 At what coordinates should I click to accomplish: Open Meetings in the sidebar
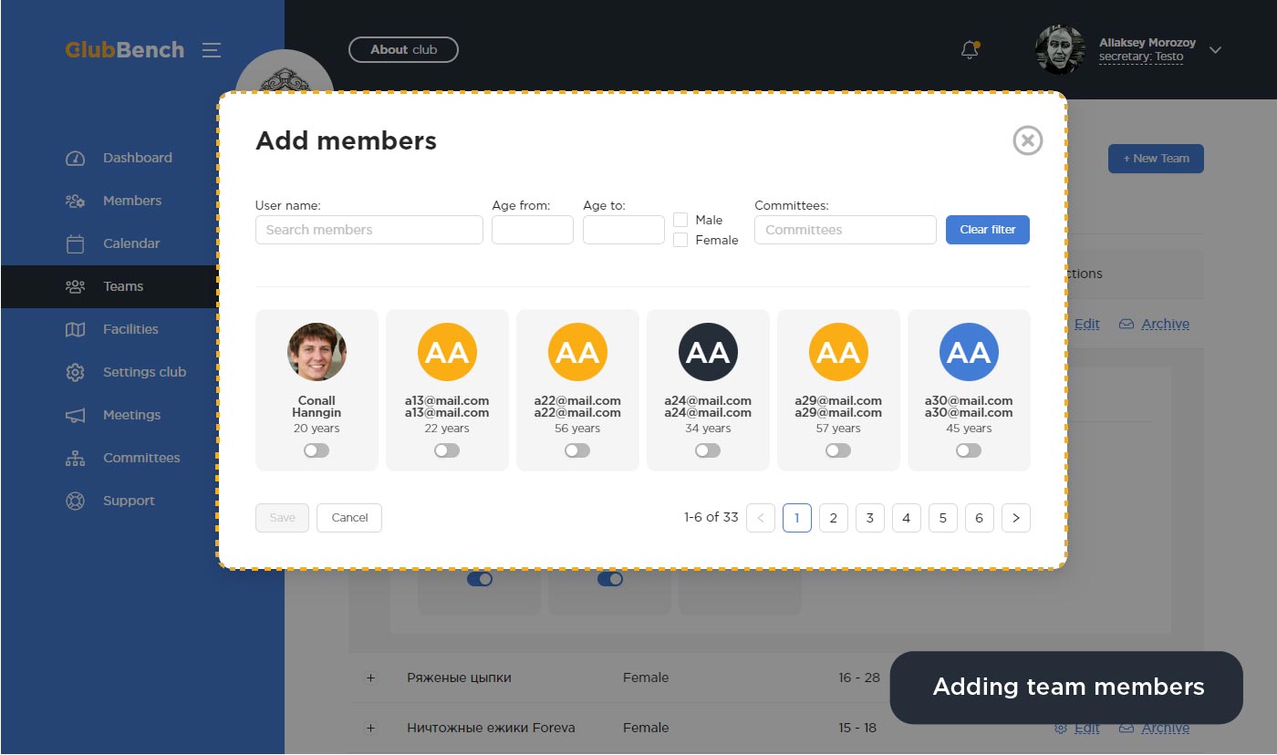pyautogui.click(x=131, y=415)
